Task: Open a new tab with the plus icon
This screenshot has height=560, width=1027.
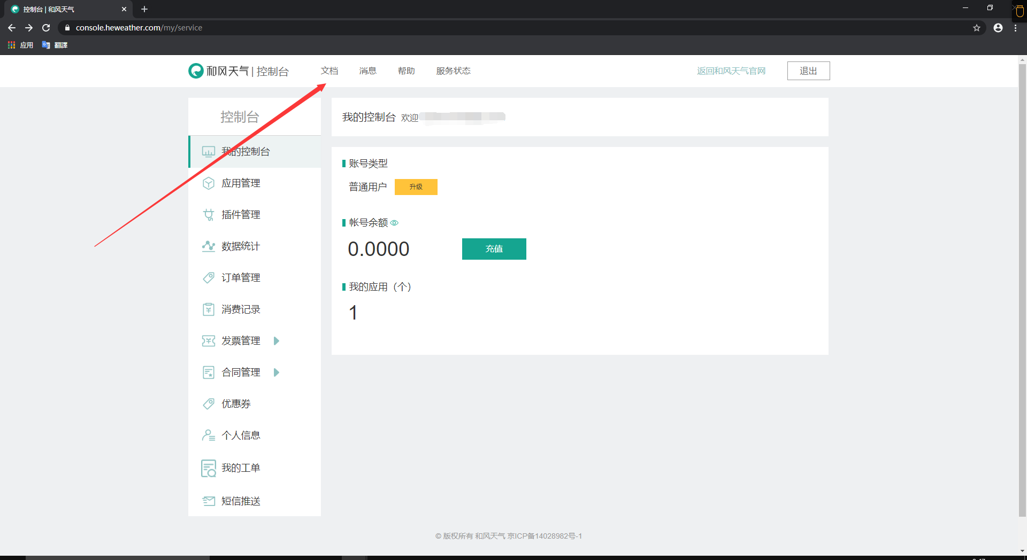Action: [144, 9]
